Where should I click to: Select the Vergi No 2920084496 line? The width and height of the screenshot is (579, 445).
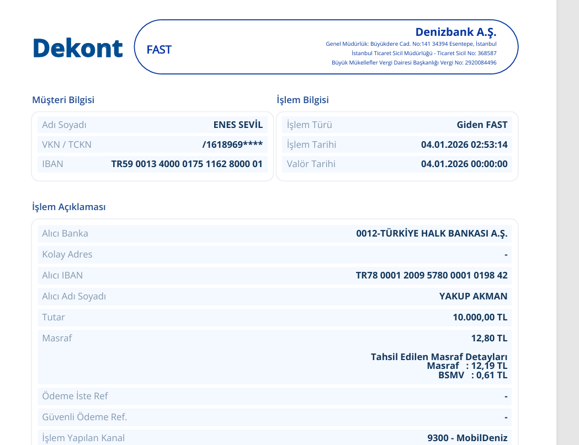pos(414,63)
